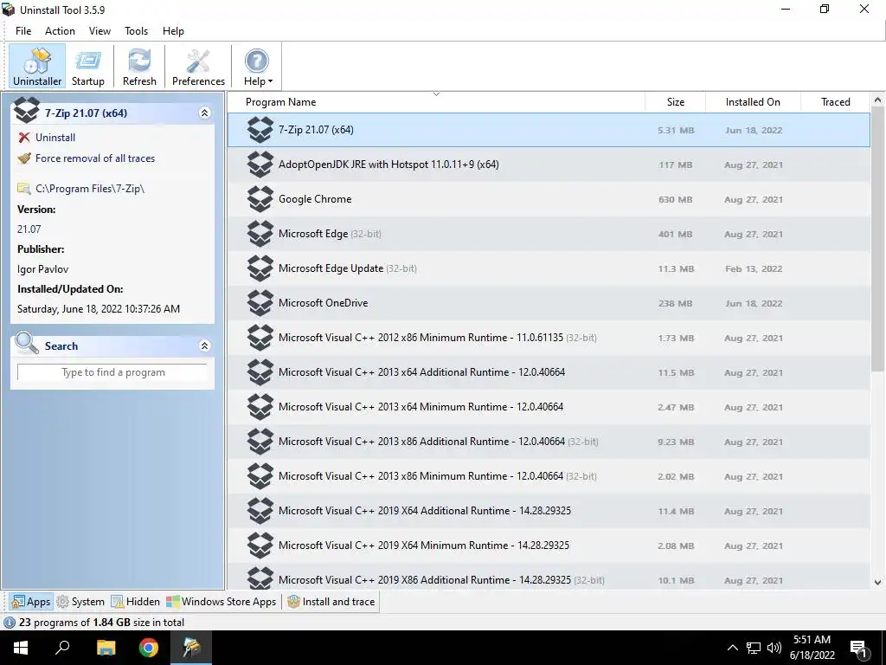
Task: Click the info icon in the status bar
Action: point(10,623)
